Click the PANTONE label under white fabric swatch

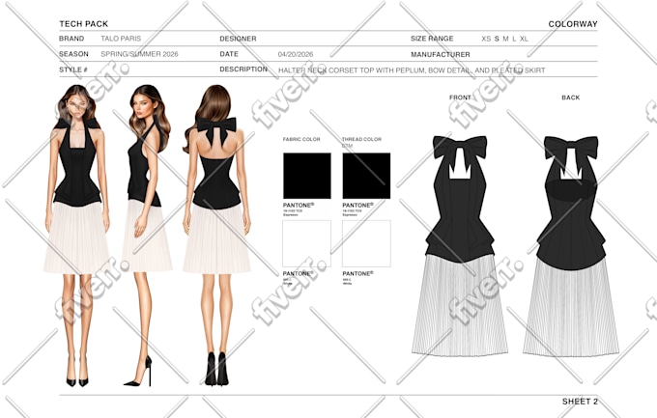299,273
